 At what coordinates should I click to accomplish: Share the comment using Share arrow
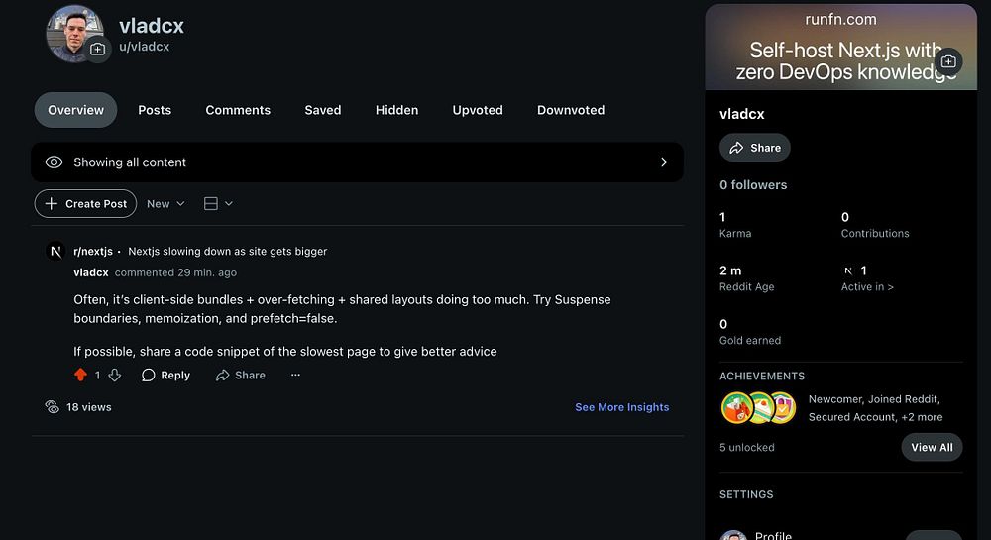(240, 376)
